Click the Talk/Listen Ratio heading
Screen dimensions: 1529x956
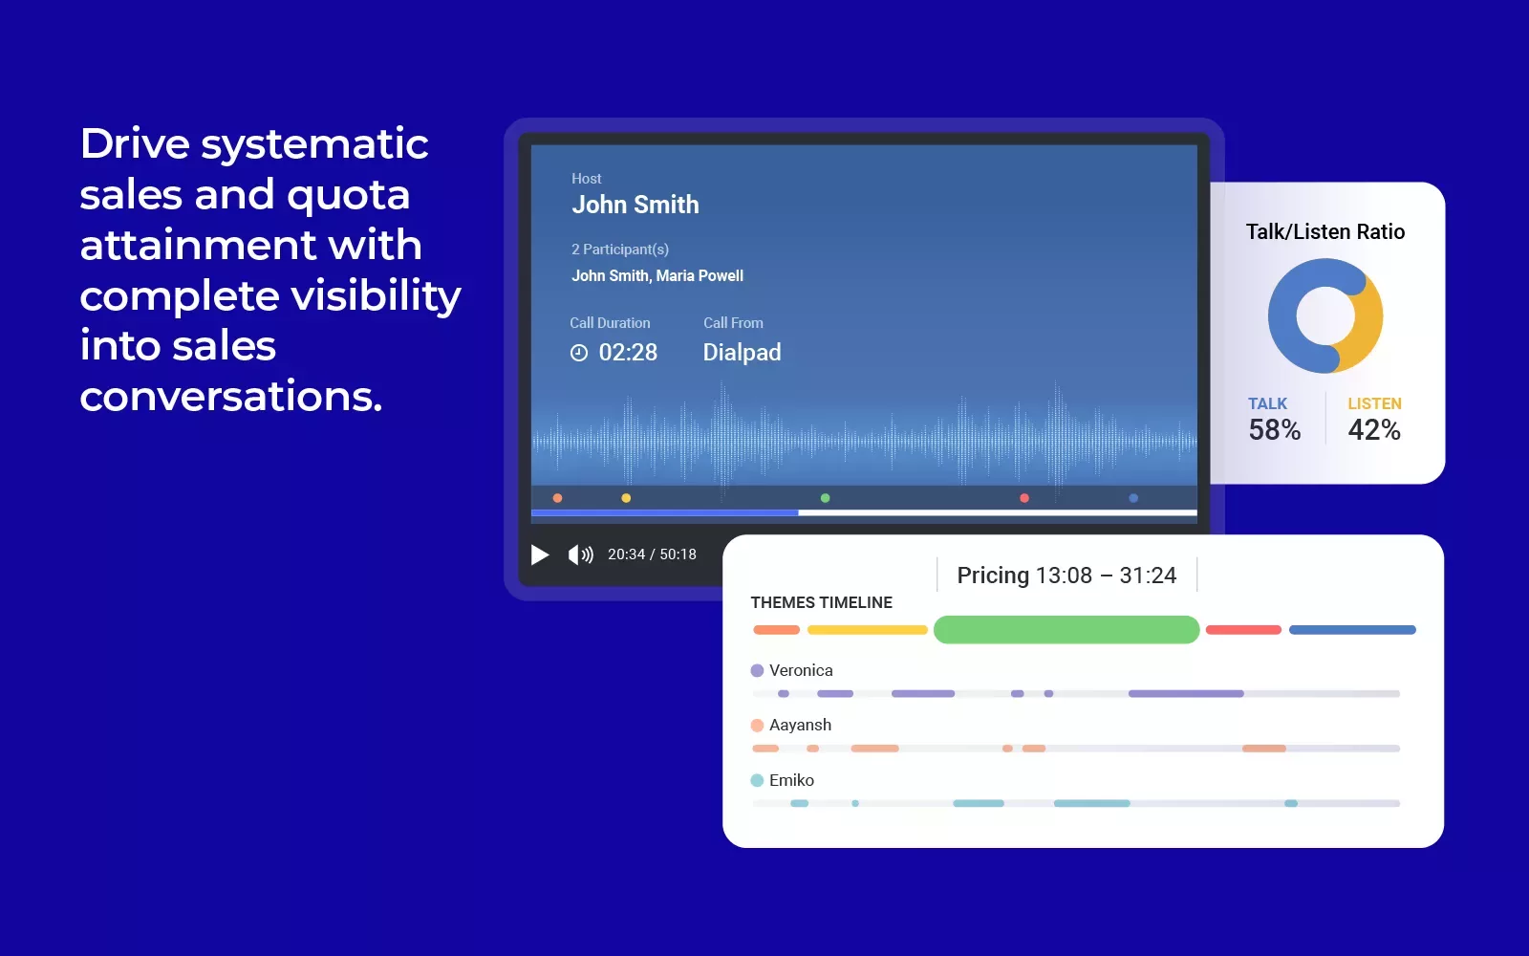(x=1325, y=232)
